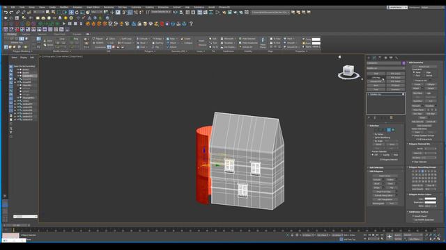The height and width of the screenshot is (250, 446).
Task: Select the Select and Link tool
Action: point(17,12)
